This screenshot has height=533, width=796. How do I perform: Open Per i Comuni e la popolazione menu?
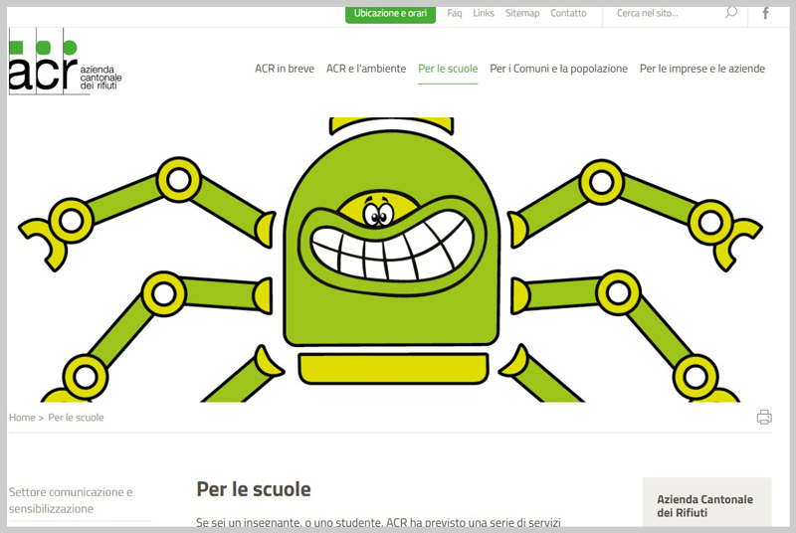tap(558, 69)
